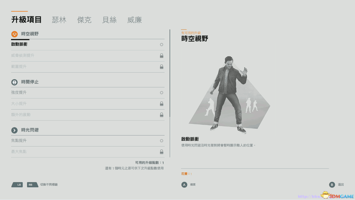Select the 強度提升 upgrade row
Image resolution: width=355 pixels, height=200 pixels.
(x=88, y=93)
